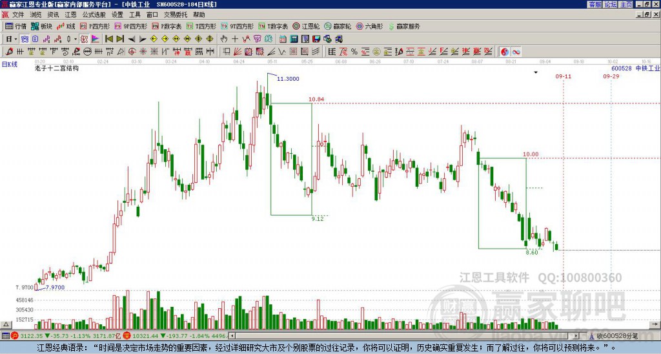Open the 江恩 menu

[71, 15]
